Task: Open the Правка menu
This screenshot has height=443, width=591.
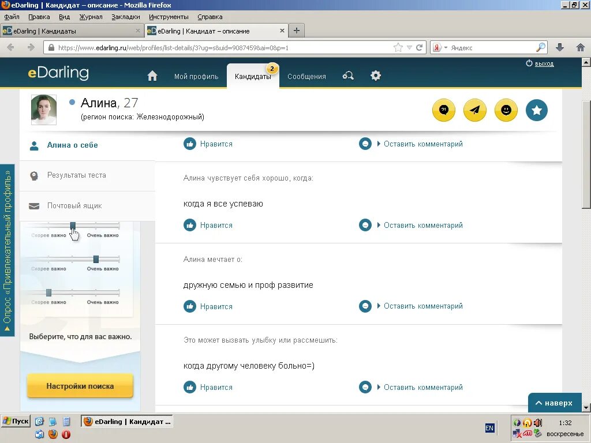Action: click(39, 17)
